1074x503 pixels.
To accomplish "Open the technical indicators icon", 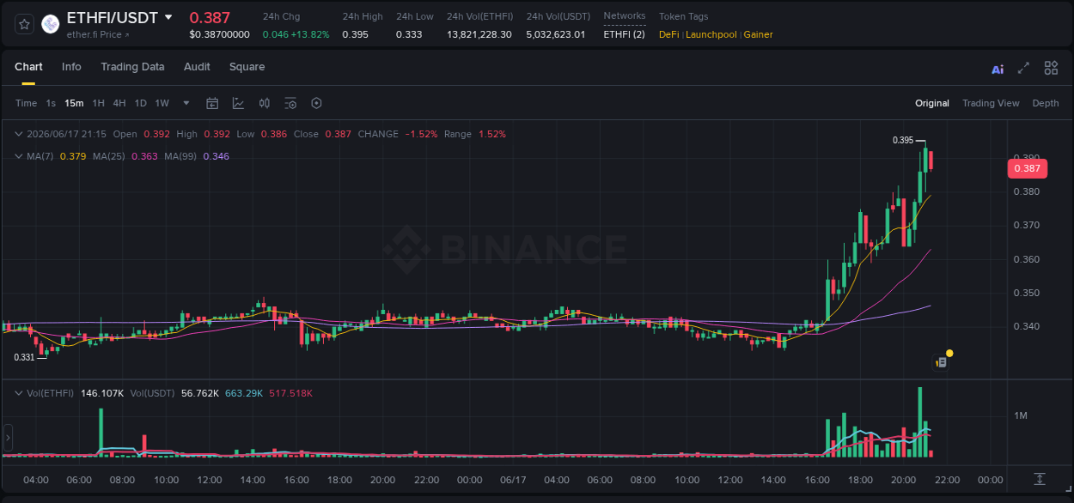I will coord(238,103).
